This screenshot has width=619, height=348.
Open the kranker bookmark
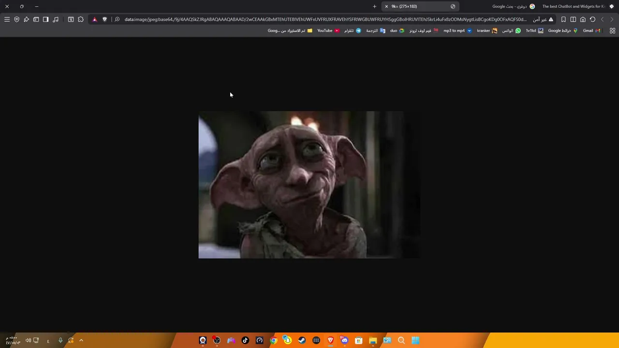pyautogui.click(x=487, y=30)
